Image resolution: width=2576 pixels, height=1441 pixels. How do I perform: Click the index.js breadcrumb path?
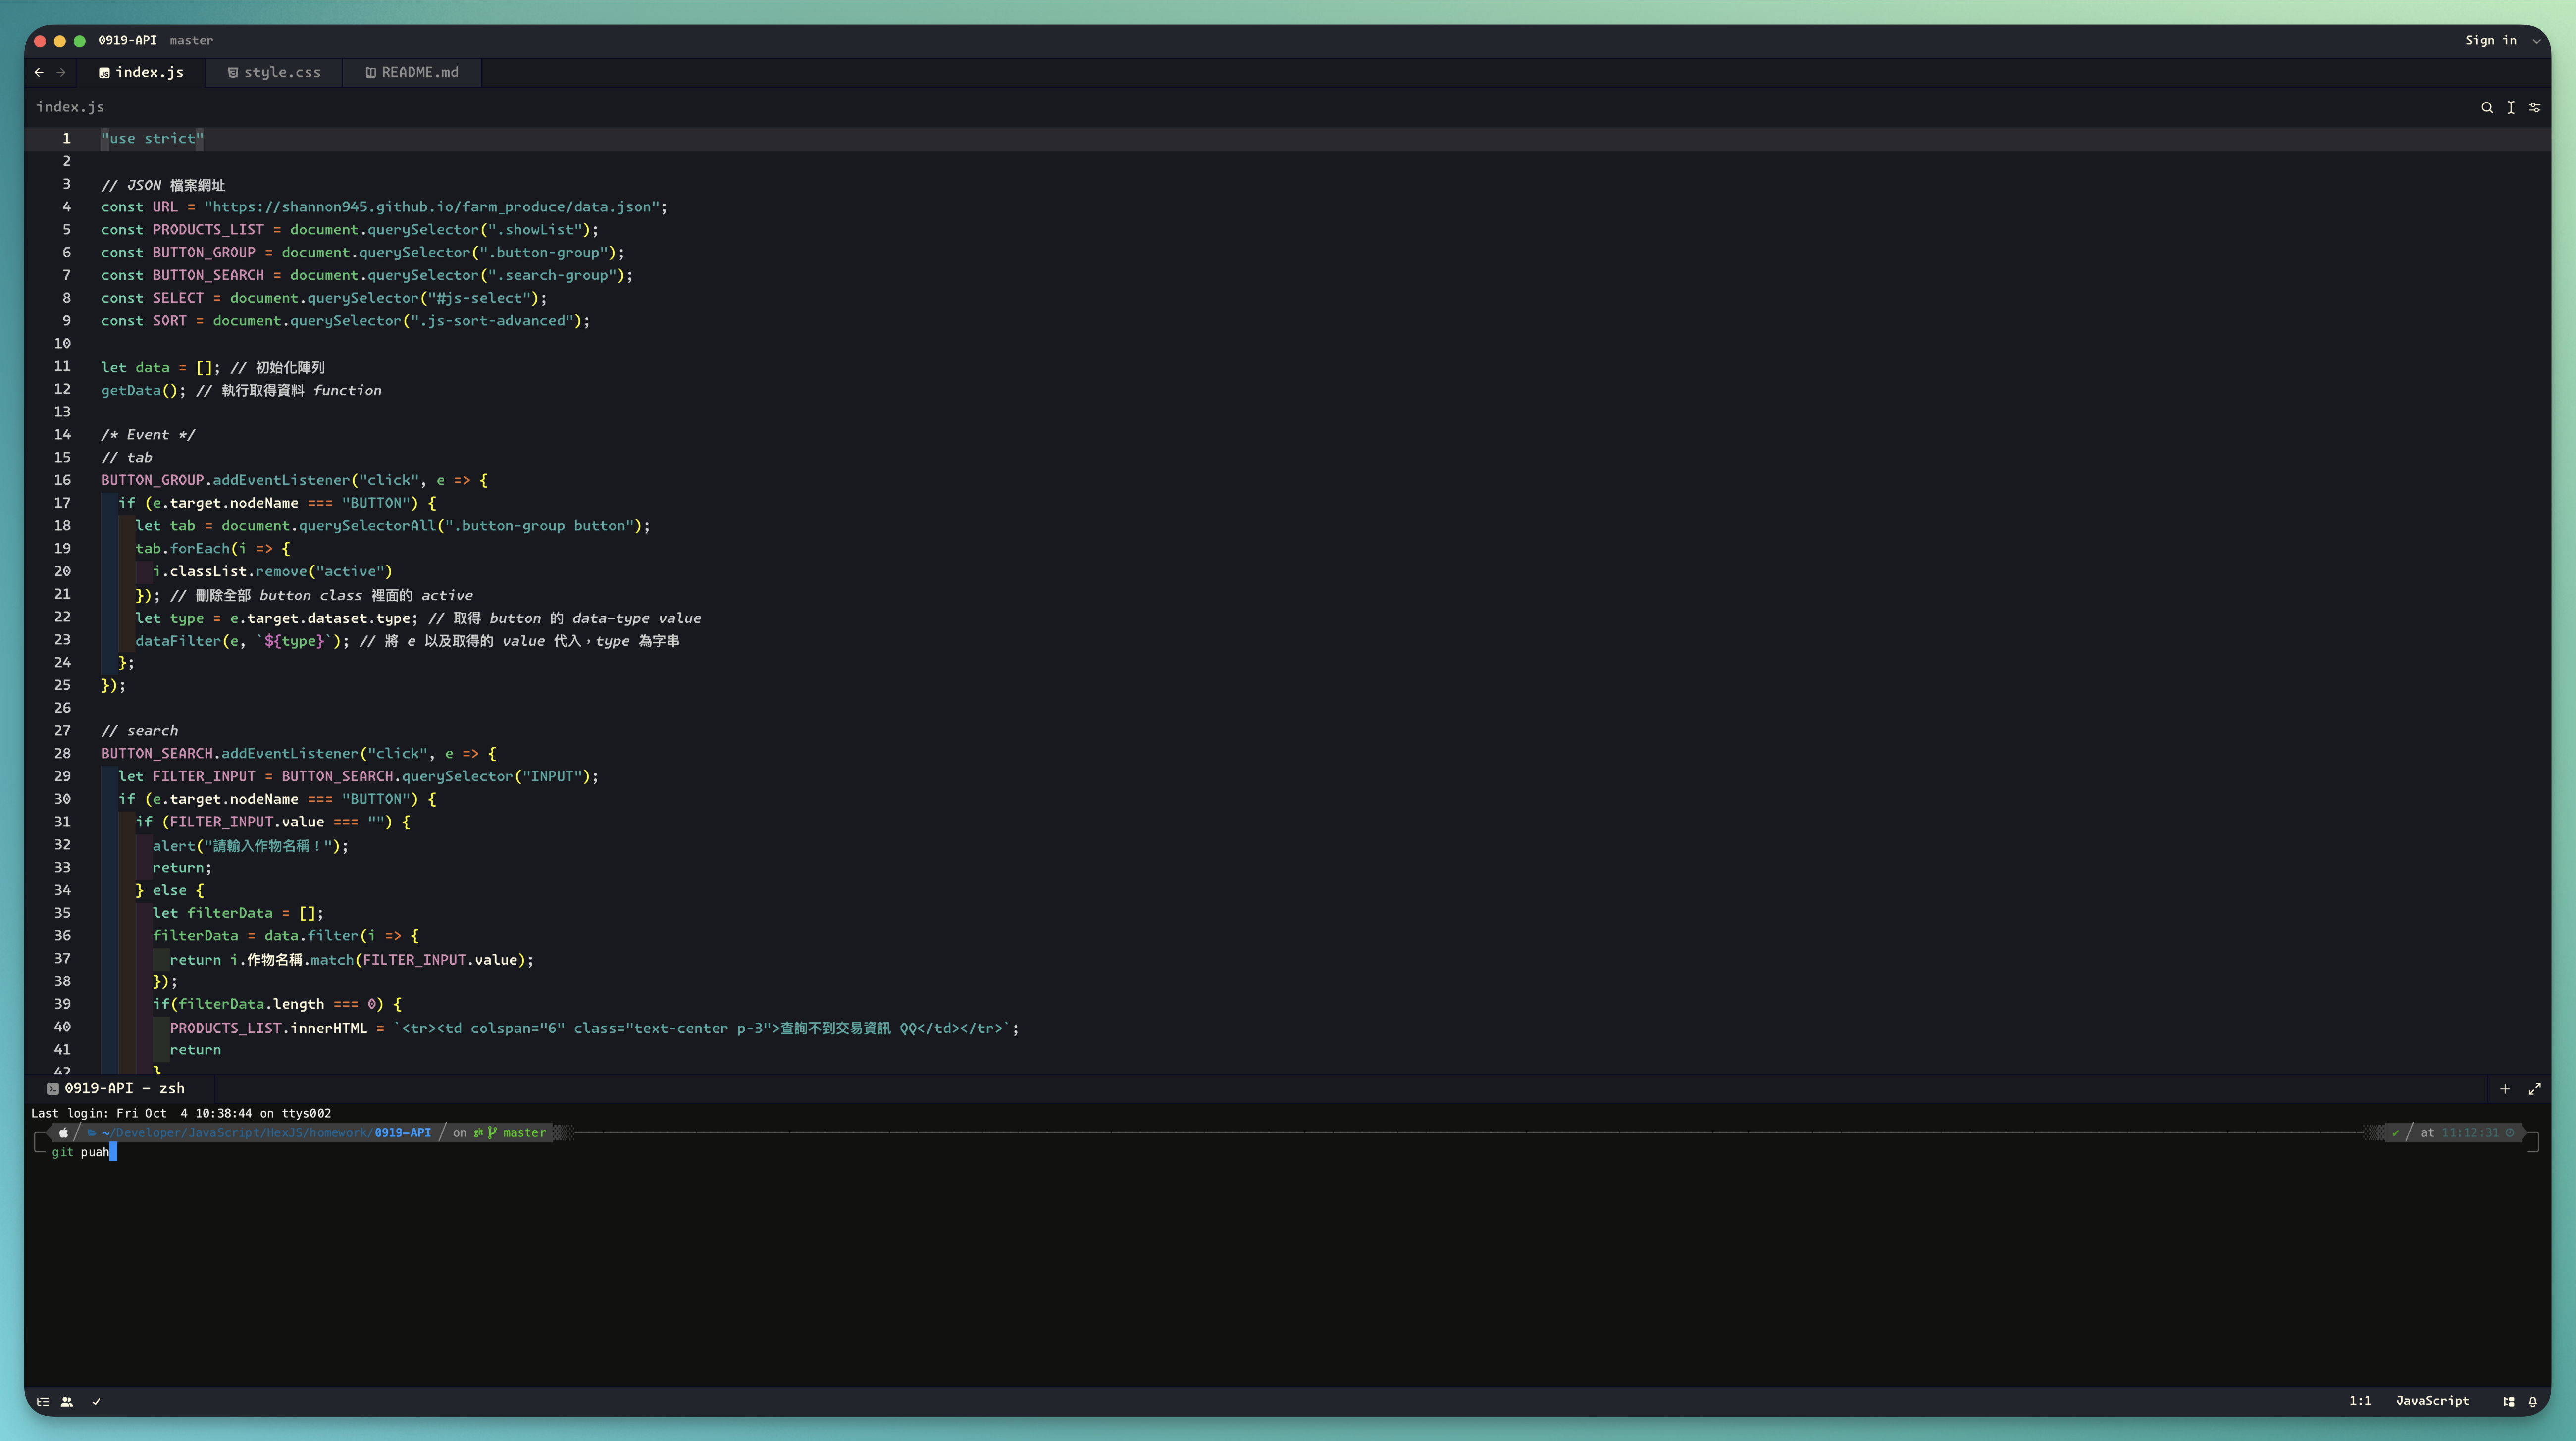70,107
